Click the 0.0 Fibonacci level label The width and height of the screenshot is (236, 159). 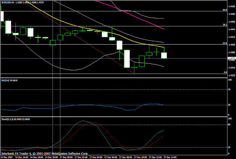[x=225, y=73]
